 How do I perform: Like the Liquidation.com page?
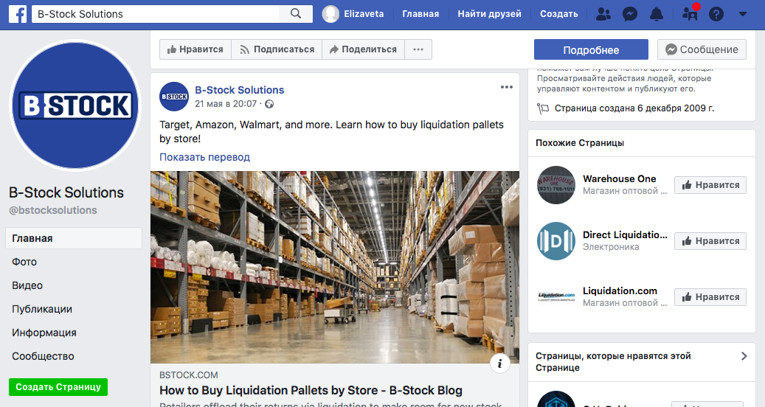pyautogui.click(x=710, y=297)
